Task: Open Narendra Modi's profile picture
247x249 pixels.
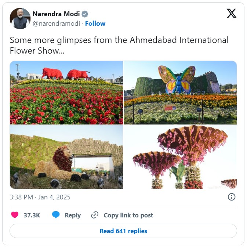Action: click(20, 18)
